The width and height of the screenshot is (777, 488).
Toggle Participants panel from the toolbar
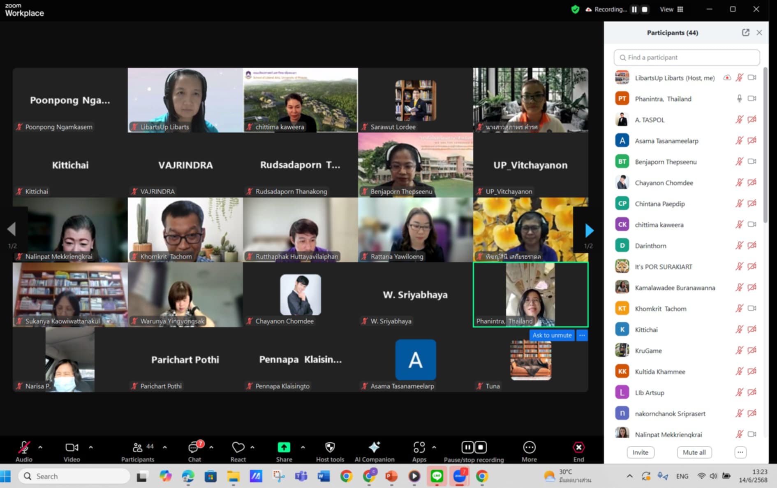tap(138, 448)
